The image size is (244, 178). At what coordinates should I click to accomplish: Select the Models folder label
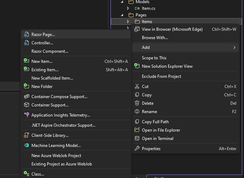pos(142,2)
